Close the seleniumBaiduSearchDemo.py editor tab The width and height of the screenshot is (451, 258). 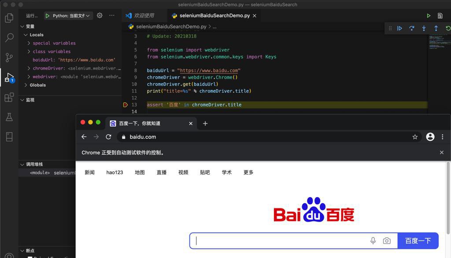(255, 16)
